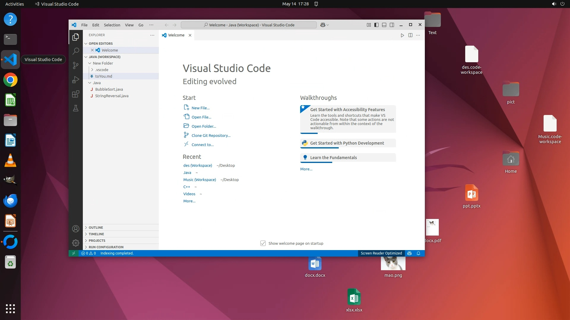Expand the OUTLINE section
The height and width of the screenshot is (320, 570).
coord(96,228)
